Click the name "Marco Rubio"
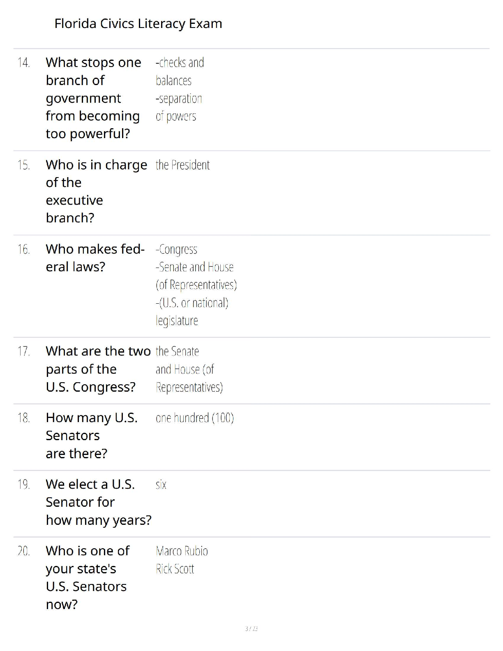Screen dimensions: 503x651 point(182,551)
